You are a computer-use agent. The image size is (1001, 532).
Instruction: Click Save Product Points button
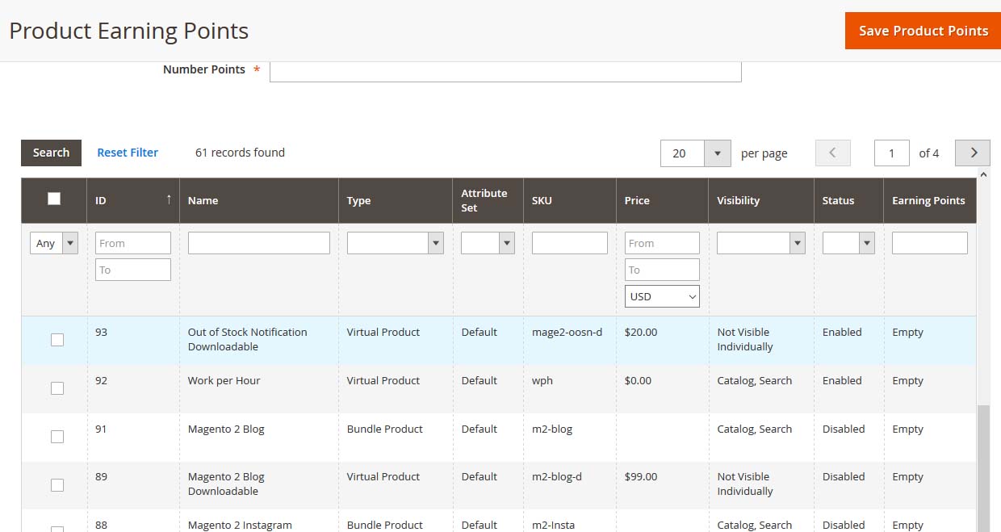tap(923, 31)
